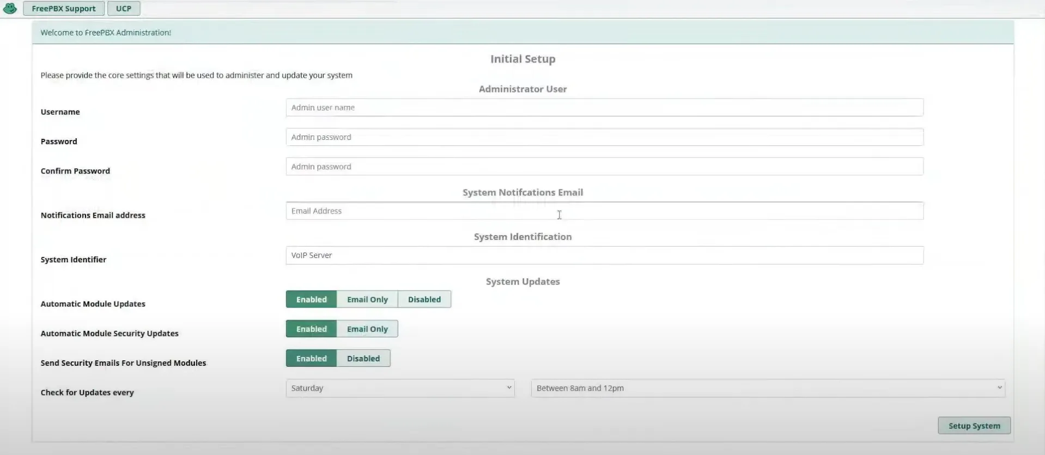Click the System Identifier VoIP Server field
1045x455 pixels.
(604, 255)
